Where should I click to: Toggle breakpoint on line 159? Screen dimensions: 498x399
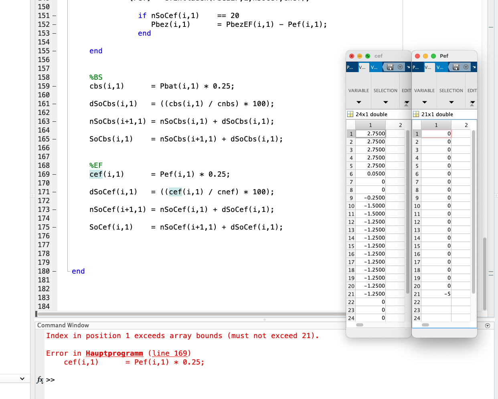pos(55,86)
